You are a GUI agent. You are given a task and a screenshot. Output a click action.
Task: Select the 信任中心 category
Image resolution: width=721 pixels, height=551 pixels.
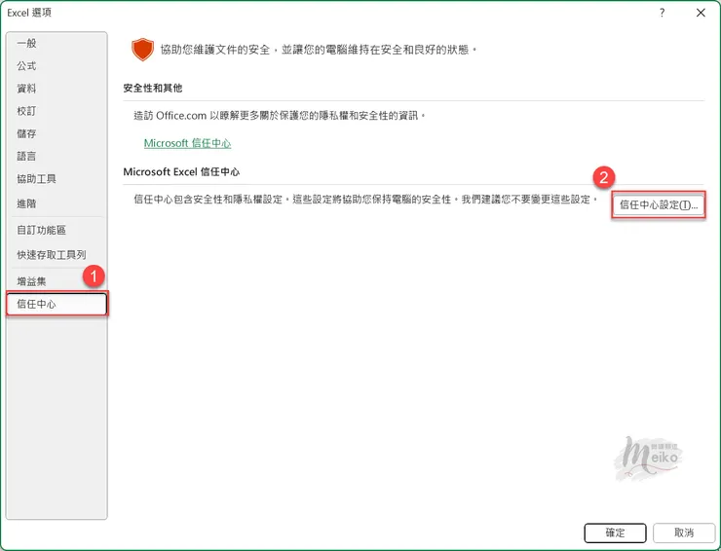pyautogui.click(x=57, y=304)
